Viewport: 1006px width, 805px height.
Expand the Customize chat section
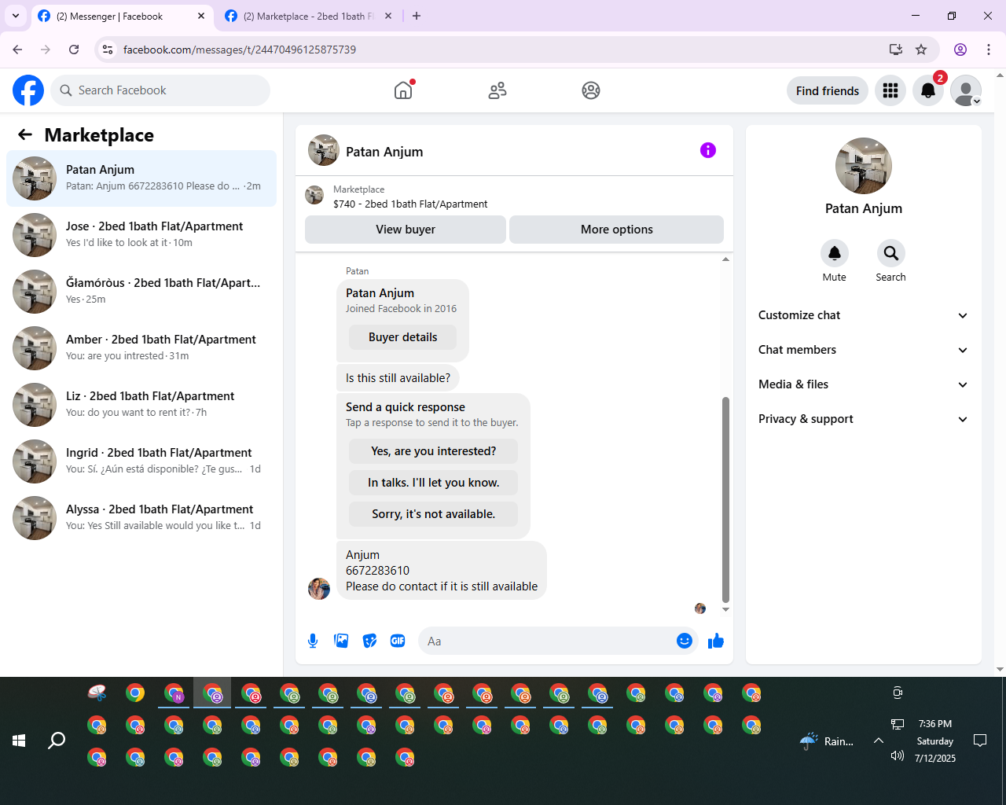point(864,315)
